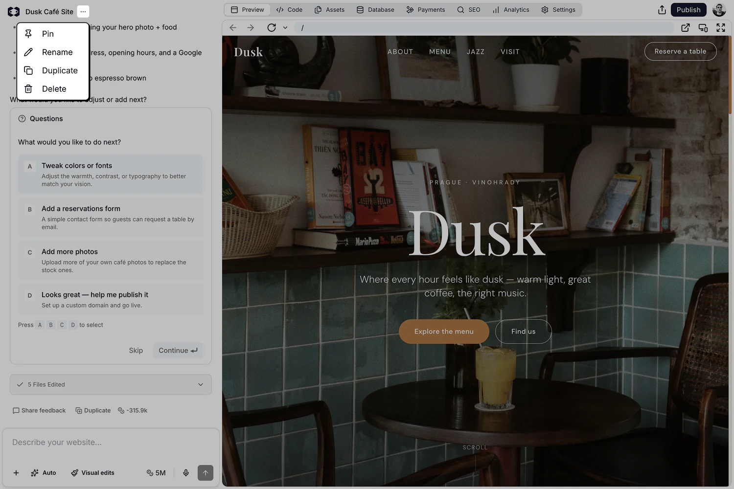Open the user profile avatar
This screenshot has width=734, height=489.
click(x=719, y=10)
